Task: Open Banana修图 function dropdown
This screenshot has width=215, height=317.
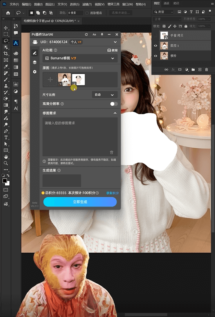Action: click(x=80, y=58)
